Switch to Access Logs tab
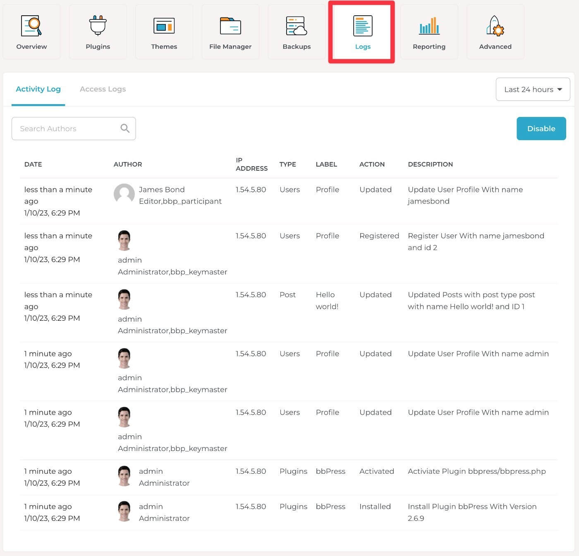The image size is (579, 556). click(103, 89)
